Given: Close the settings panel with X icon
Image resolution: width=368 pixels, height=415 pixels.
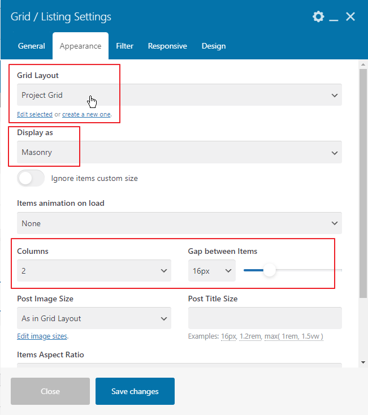Looking at the screenshot, I should click(x=350, y=16).
